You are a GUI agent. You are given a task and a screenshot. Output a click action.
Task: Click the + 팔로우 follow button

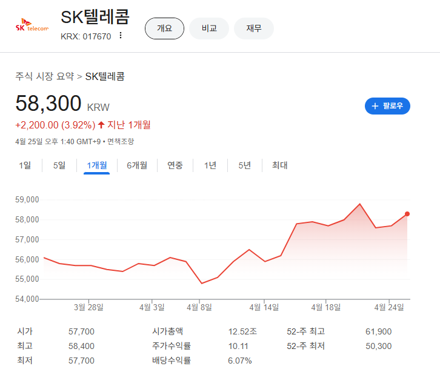click(387, 106)
